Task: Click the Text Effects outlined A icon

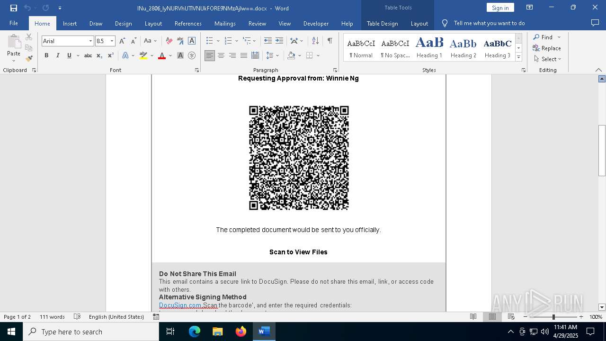Action: tap(125, 55)
